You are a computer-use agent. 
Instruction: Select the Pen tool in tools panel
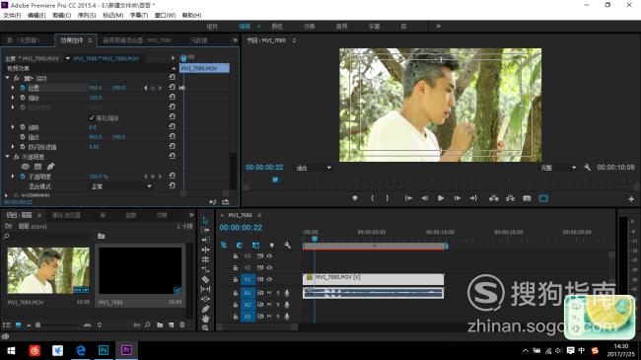[205, 309]
